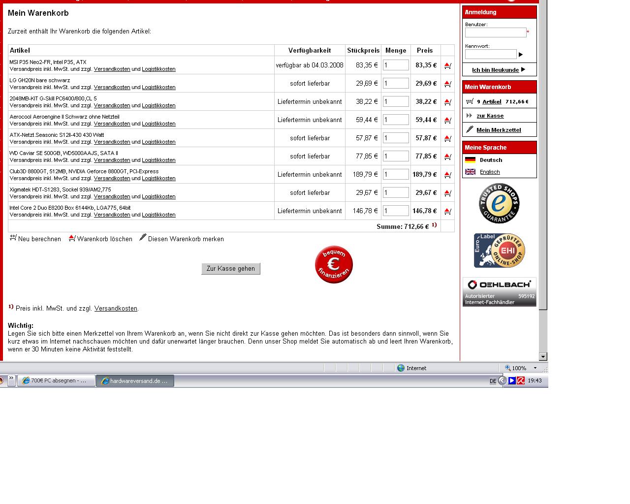Click the EHI Geprüfter Online-Shop label
Image resolution: width=630 pixels, height=504 pixels.
499,251
